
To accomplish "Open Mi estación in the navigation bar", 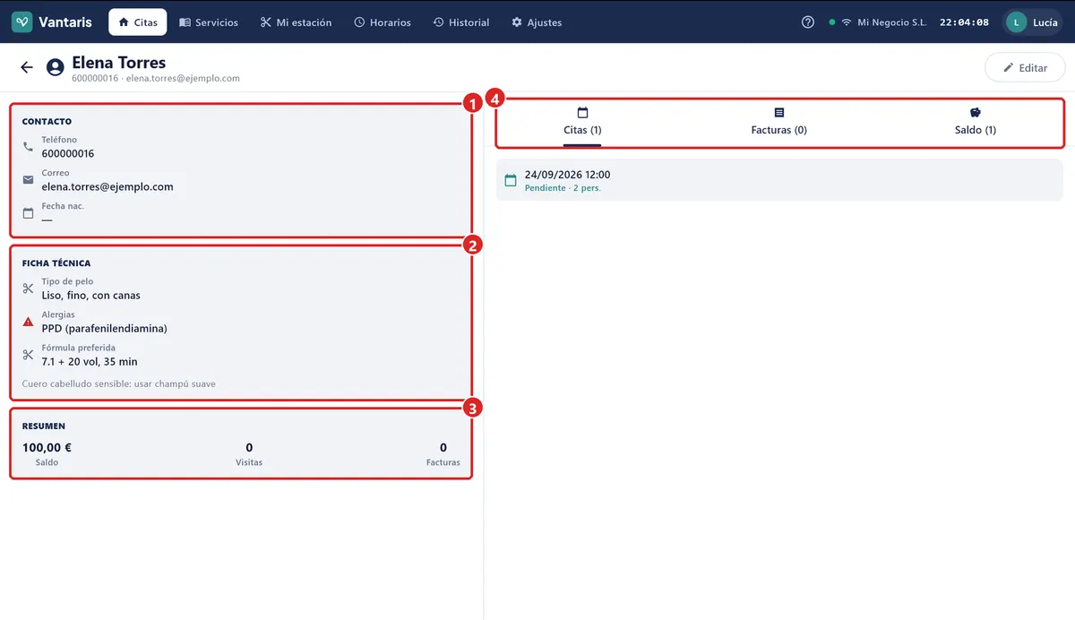I will coord(296,22).
